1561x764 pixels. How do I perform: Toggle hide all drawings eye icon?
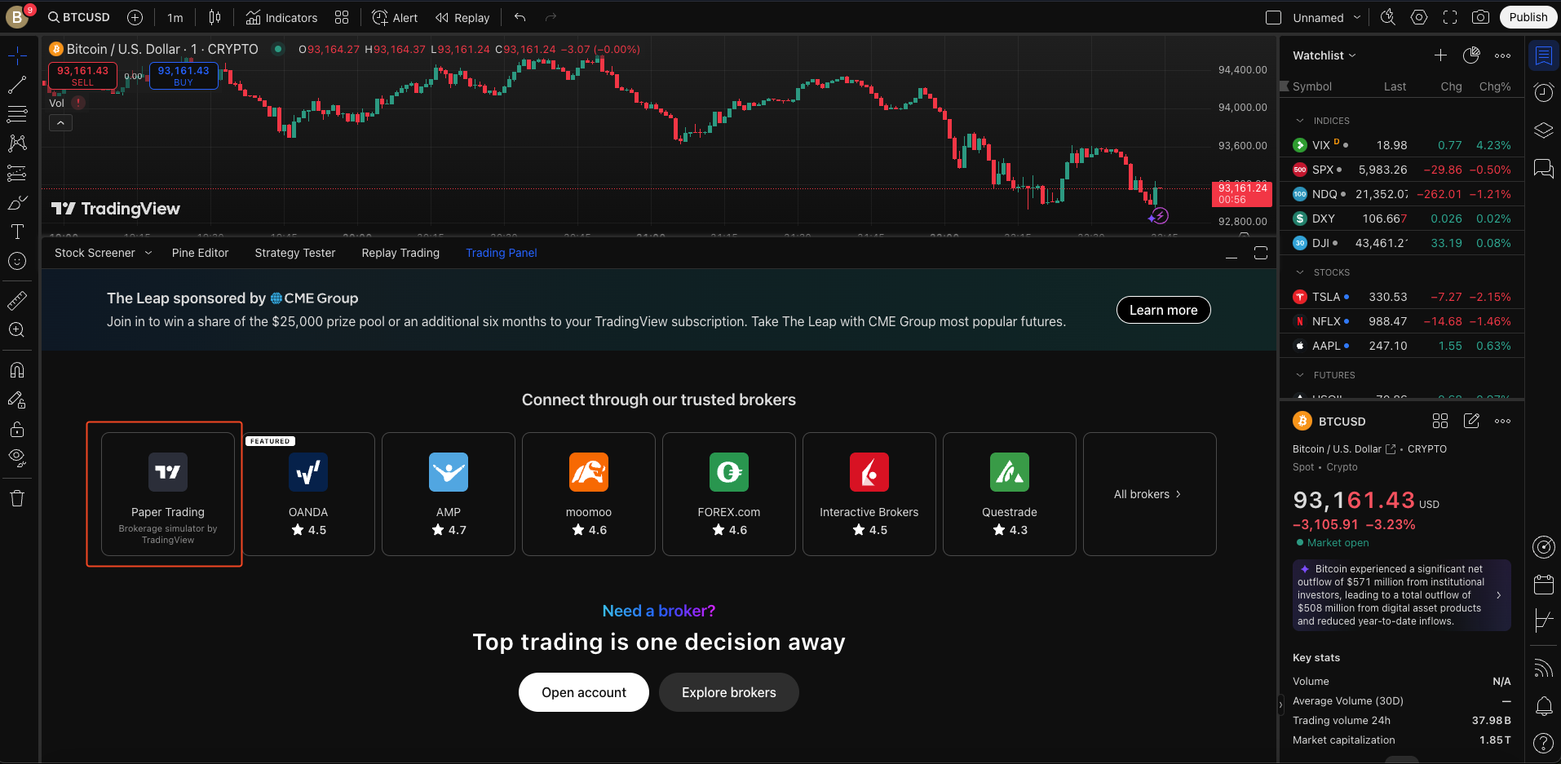[17, 457]
